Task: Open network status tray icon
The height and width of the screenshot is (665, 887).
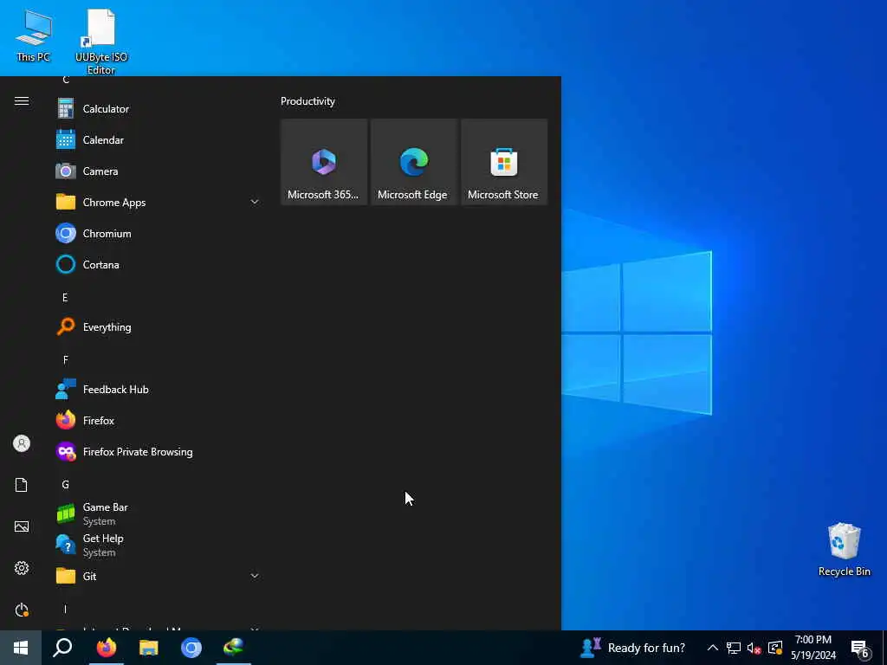Action: click(734, 648)
